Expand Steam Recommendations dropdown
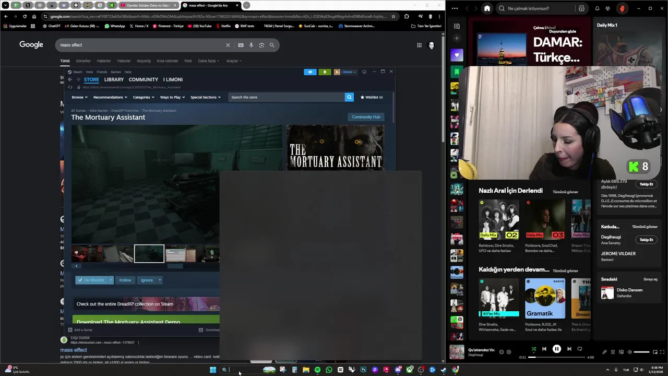This screenshot has height=376, width=668. [110, 97]
